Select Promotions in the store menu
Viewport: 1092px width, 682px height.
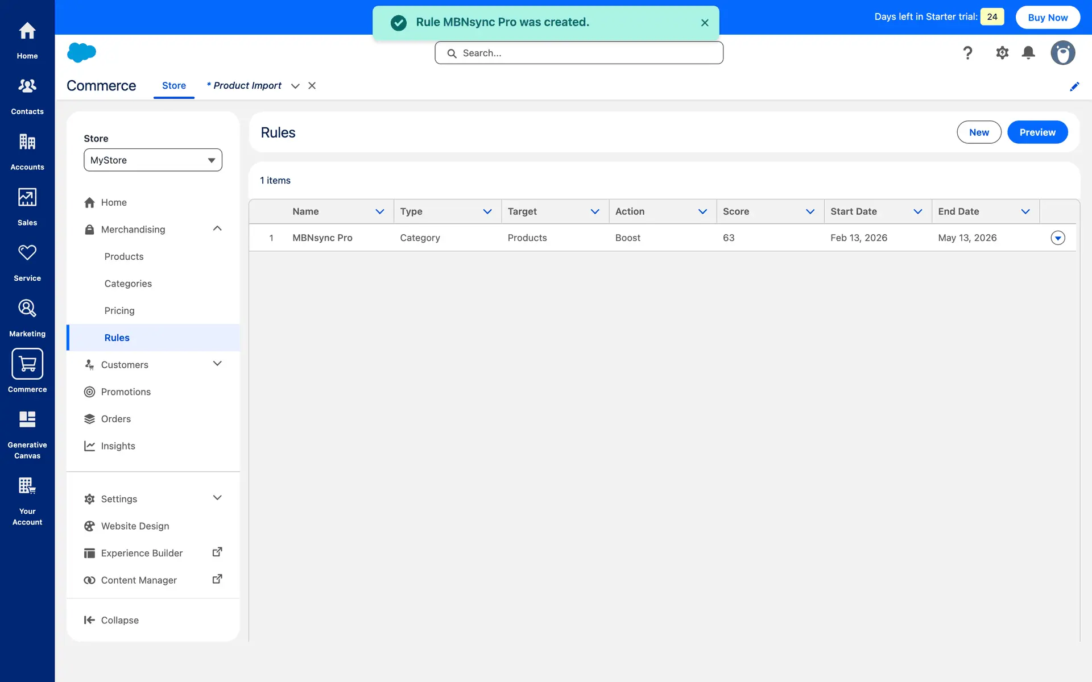pyautogui.click(x=126, y=392)
